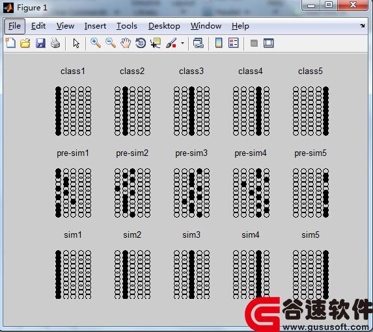Enable the Rotate 3D tool

click(x=141, y=44)
